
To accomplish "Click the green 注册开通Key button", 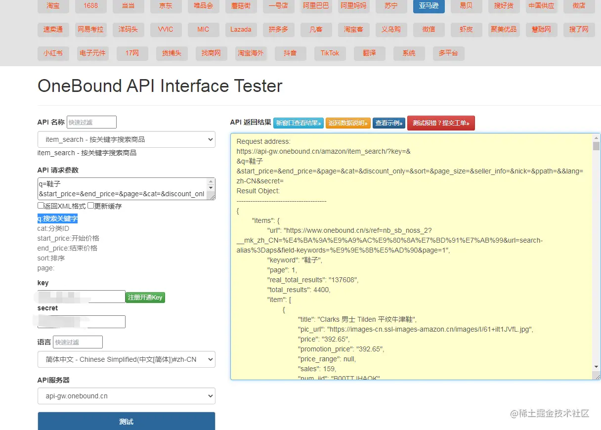I will point(145,297).
